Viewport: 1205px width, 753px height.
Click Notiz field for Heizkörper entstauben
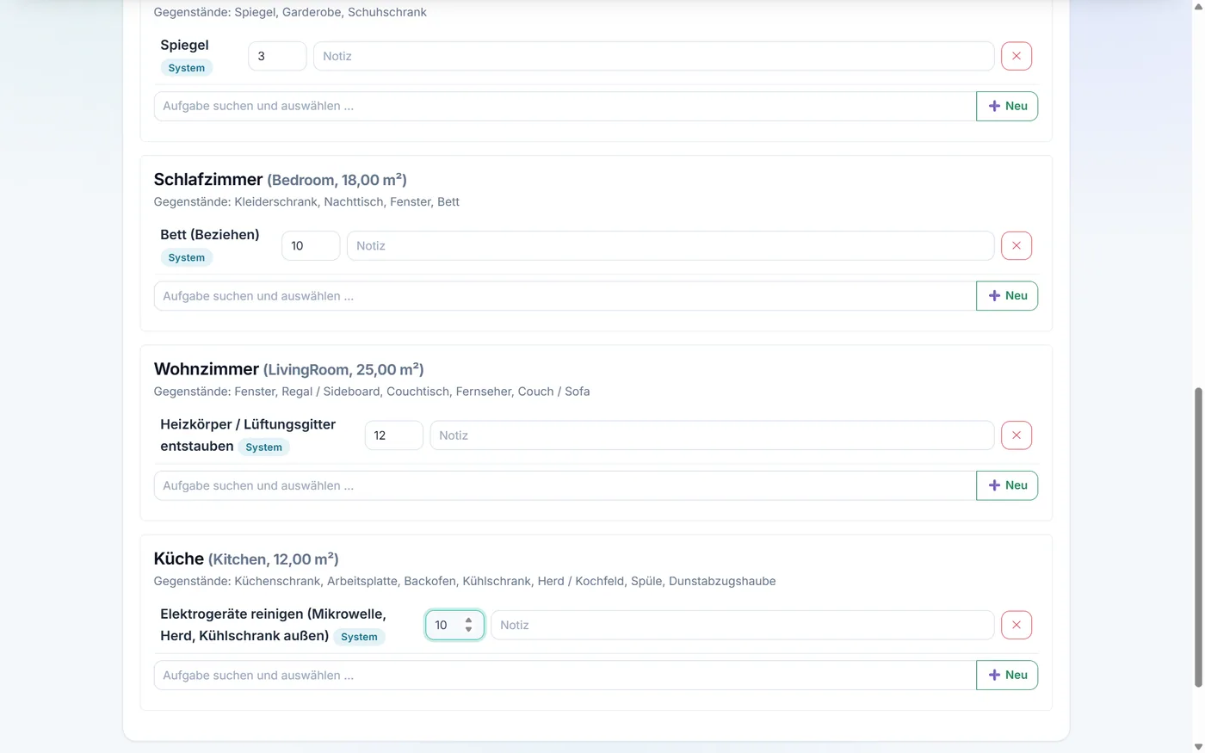tap(712, 435)
